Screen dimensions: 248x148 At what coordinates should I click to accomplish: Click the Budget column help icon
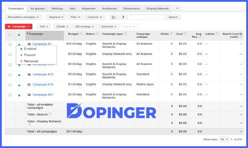coord(81,34)
